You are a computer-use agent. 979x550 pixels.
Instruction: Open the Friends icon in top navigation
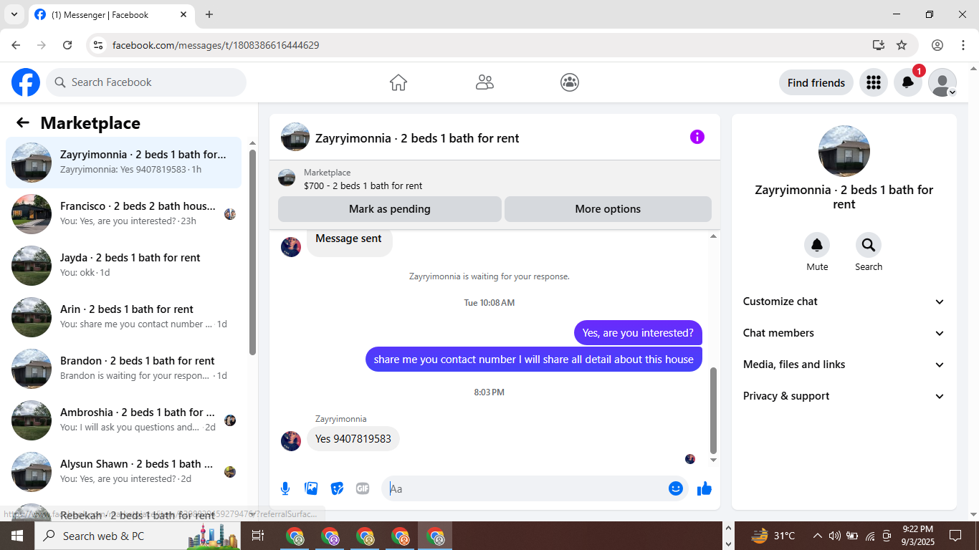tap(484, 82)
